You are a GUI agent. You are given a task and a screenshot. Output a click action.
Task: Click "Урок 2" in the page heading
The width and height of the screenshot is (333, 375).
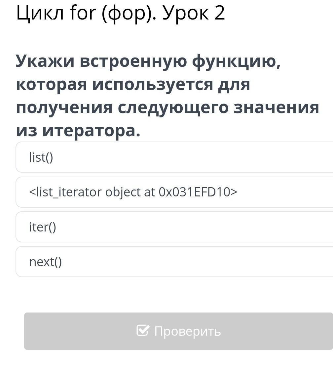point(194,13)
